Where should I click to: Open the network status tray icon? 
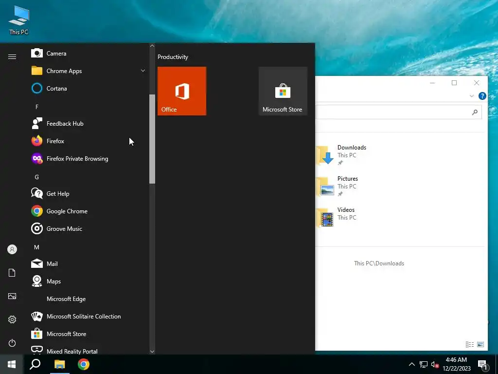pyautogui.click(x=424, y=364)
